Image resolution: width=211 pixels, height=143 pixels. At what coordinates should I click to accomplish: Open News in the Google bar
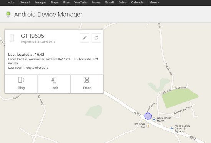pos(96,2)
